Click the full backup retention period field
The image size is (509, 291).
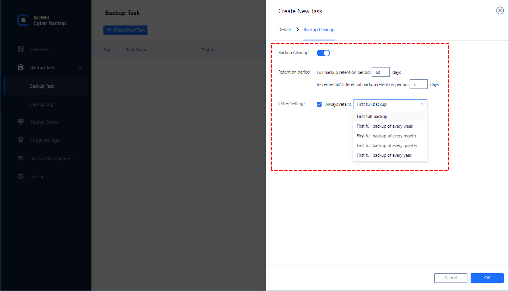coord(380,72)
